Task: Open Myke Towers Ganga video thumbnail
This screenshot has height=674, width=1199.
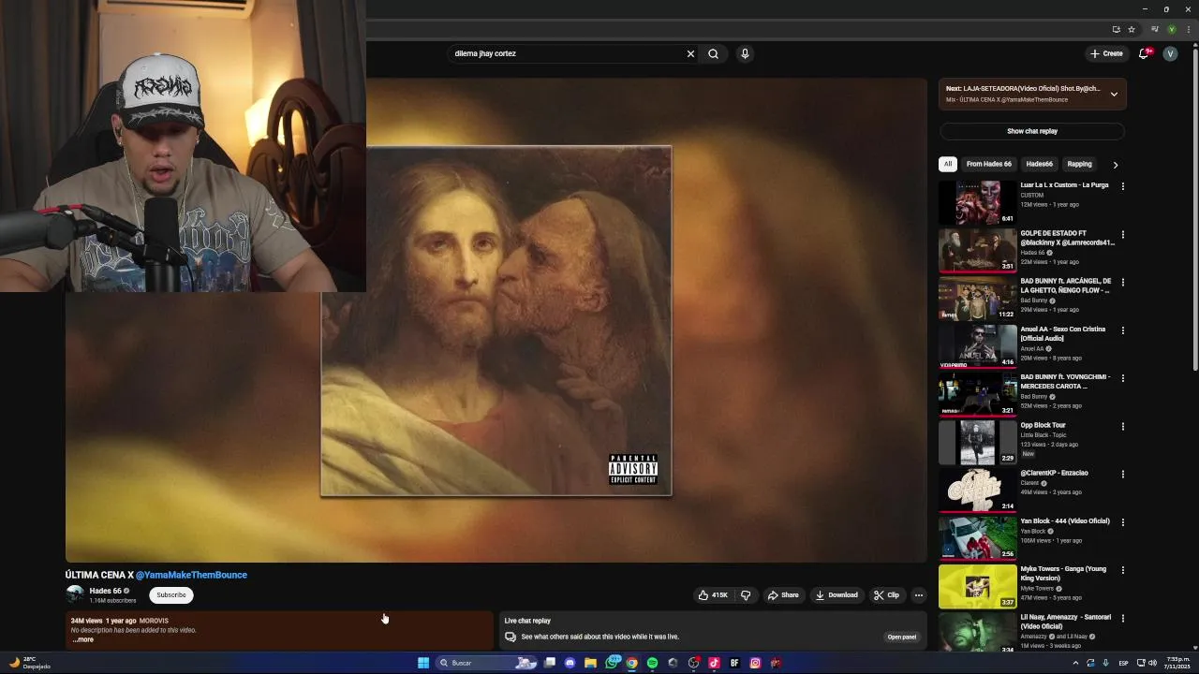Action: coord(977,586)
